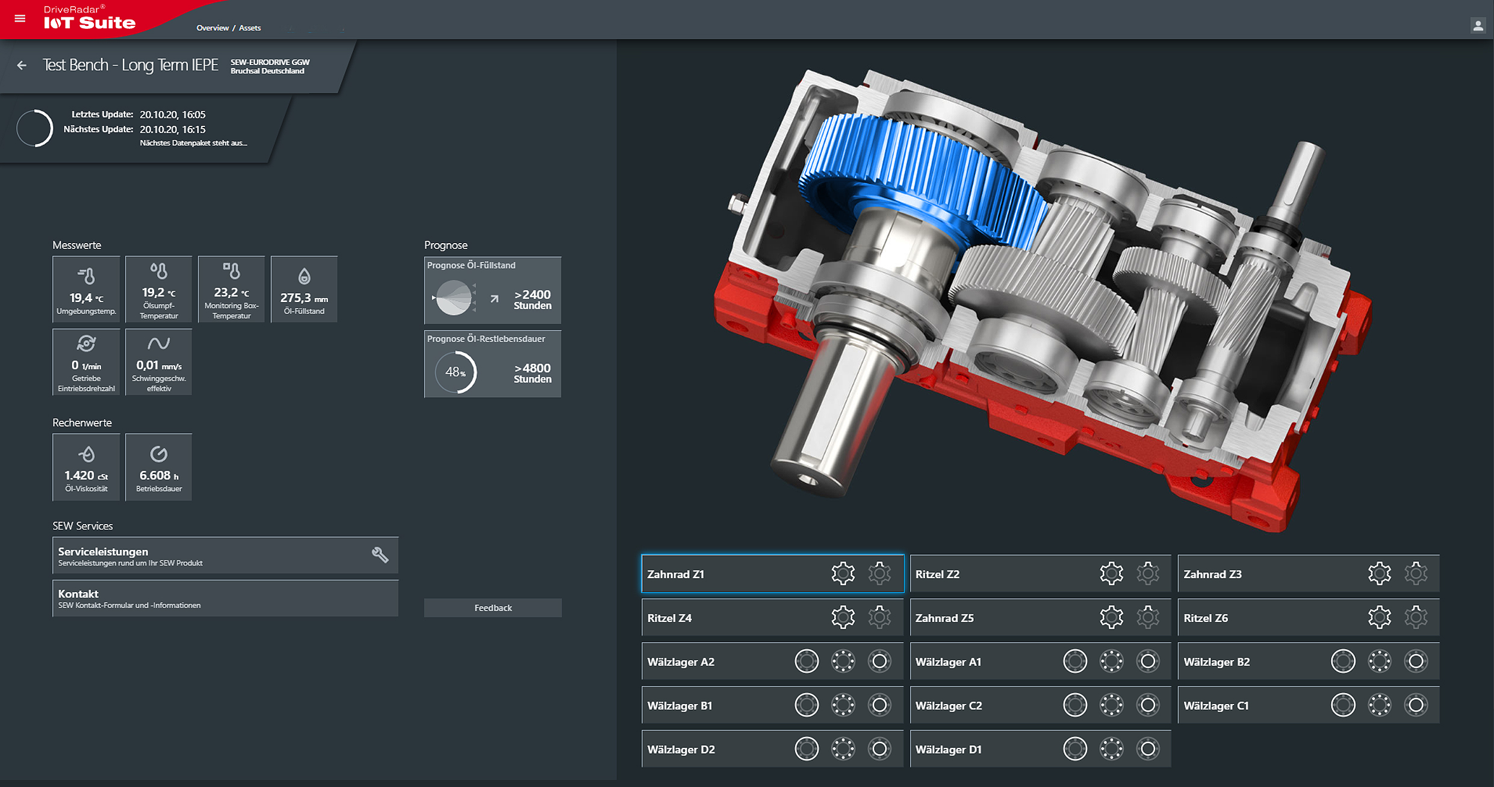Select the Umgebungstemp. 19,4 °C tile
This screenshot has width=1494, height=787.
86,289
